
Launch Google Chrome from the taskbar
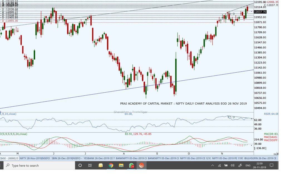tap(111, 165)
